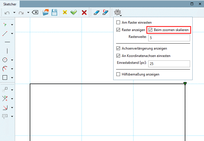This screenshot has height=141, width=204.
Task: Click the yellow cross icon
Action: 65,12
